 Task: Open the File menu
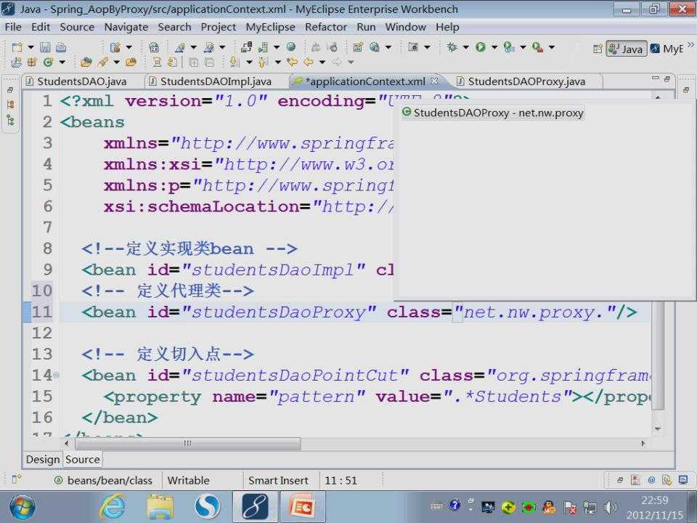coord(13,27)
